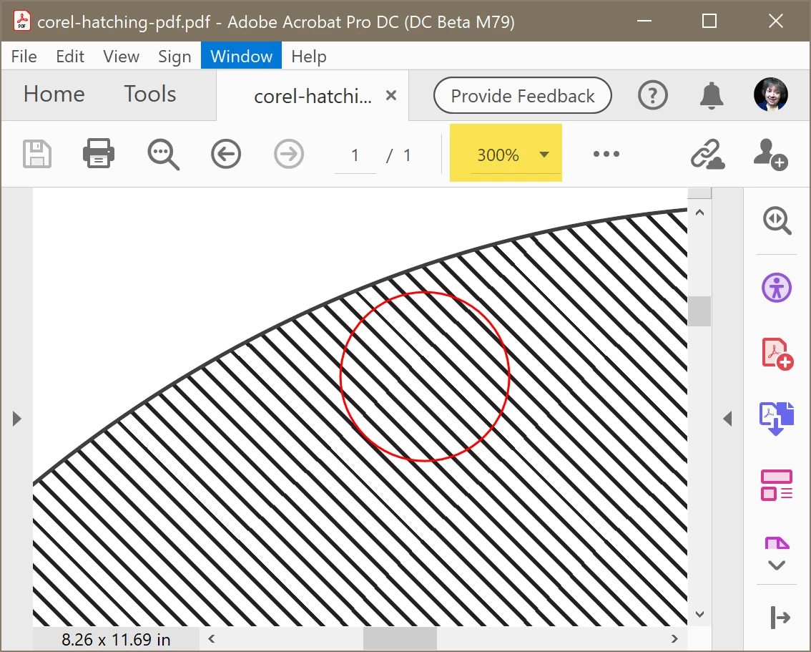Click the vertical scrollbar thumb
Image resolution: width=811 pixels, height=652 pixels.
coord(700,311)
